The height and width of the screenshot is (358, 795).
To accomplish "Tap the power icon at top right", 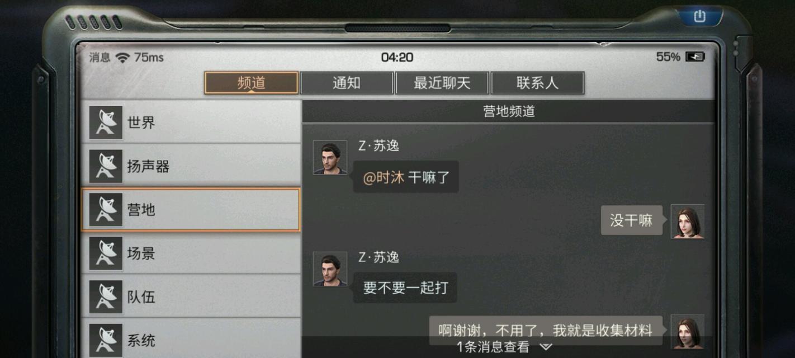I will 699,16.
